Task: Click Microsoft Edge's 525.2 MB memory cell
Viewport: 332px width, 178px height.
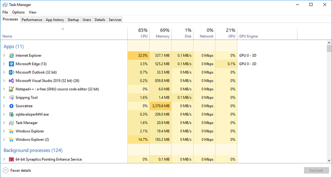Action: point(161,64)
